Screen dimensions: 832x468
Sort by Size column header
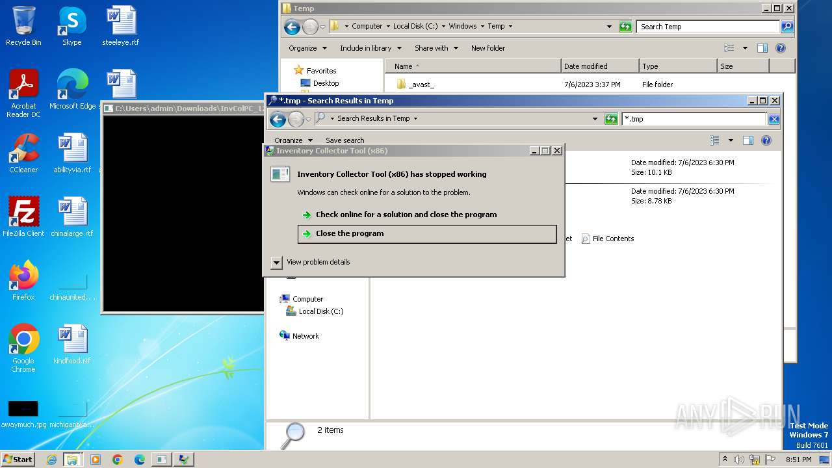(743, 66)
